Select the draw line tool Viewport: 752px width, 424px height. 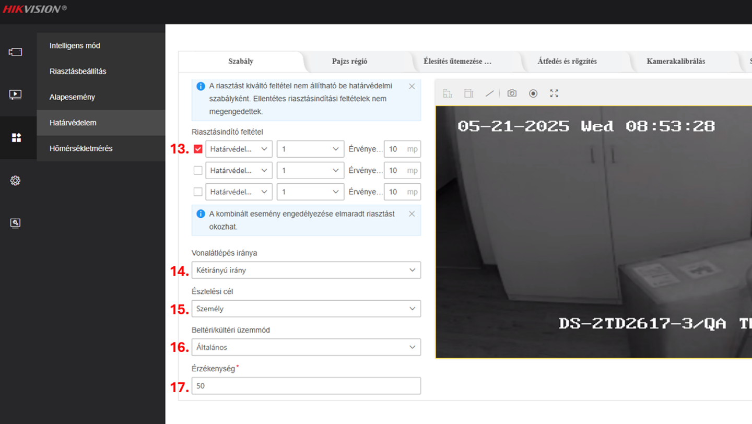pyautogui.click(x=489, y=93)
